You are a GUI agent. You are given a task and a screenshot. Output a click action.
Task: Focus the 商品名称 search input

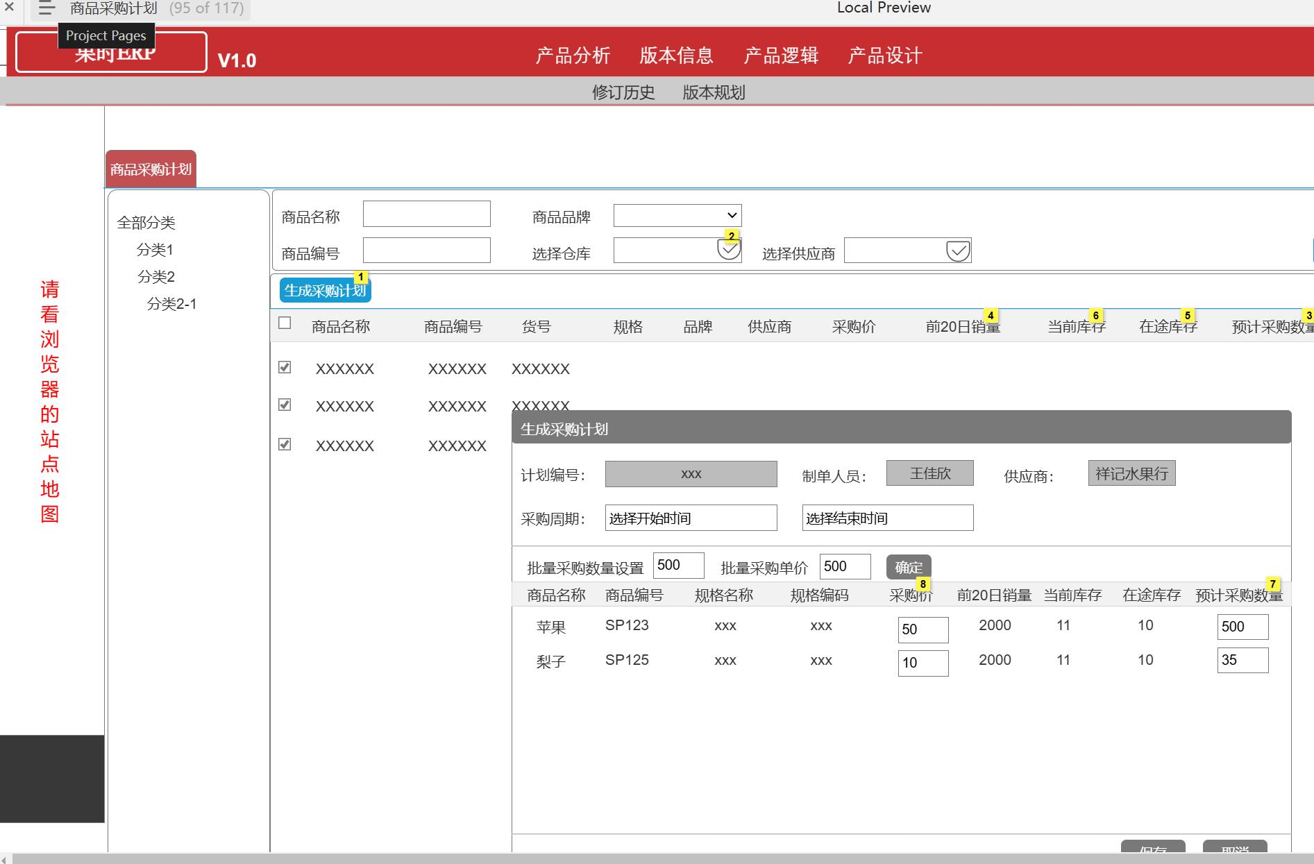click(427, 214)
